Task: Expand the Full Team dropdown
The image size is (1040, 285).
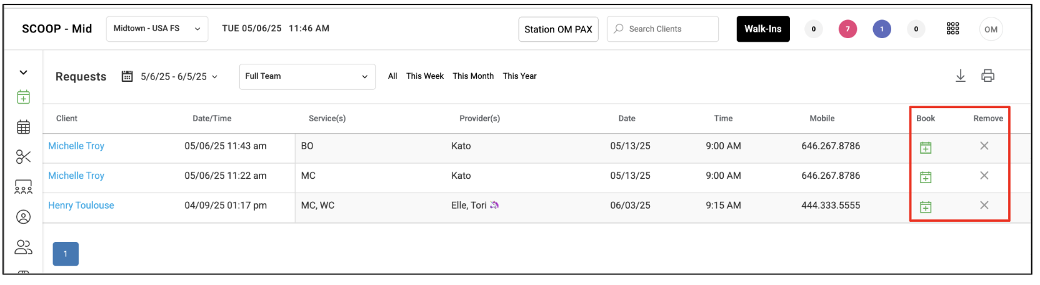Action: [x=307, y=76]
